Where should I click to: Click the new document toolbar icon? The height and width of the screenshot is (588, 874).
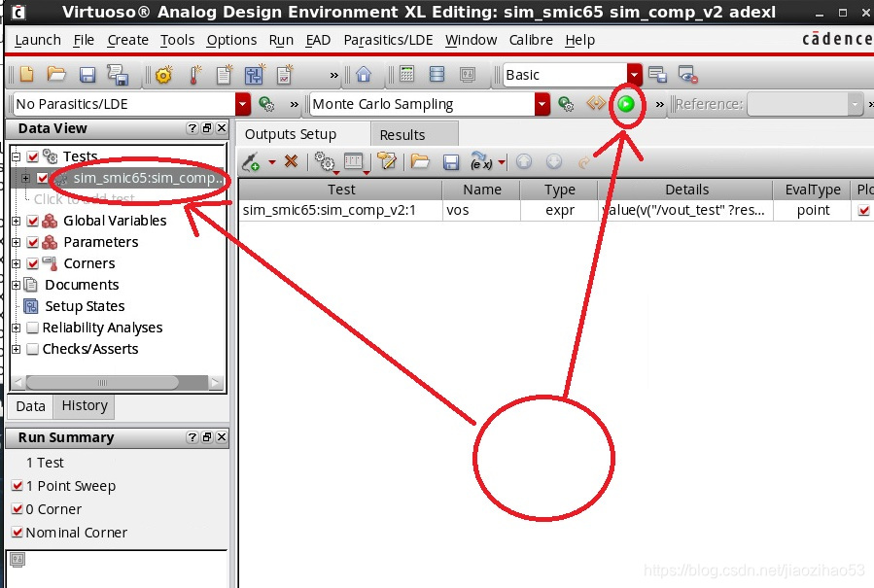coord(27,74)
